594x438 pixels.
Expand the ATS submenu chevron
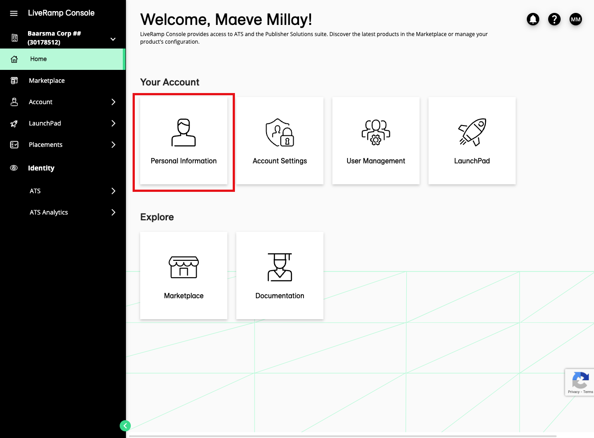click(113, 191)
